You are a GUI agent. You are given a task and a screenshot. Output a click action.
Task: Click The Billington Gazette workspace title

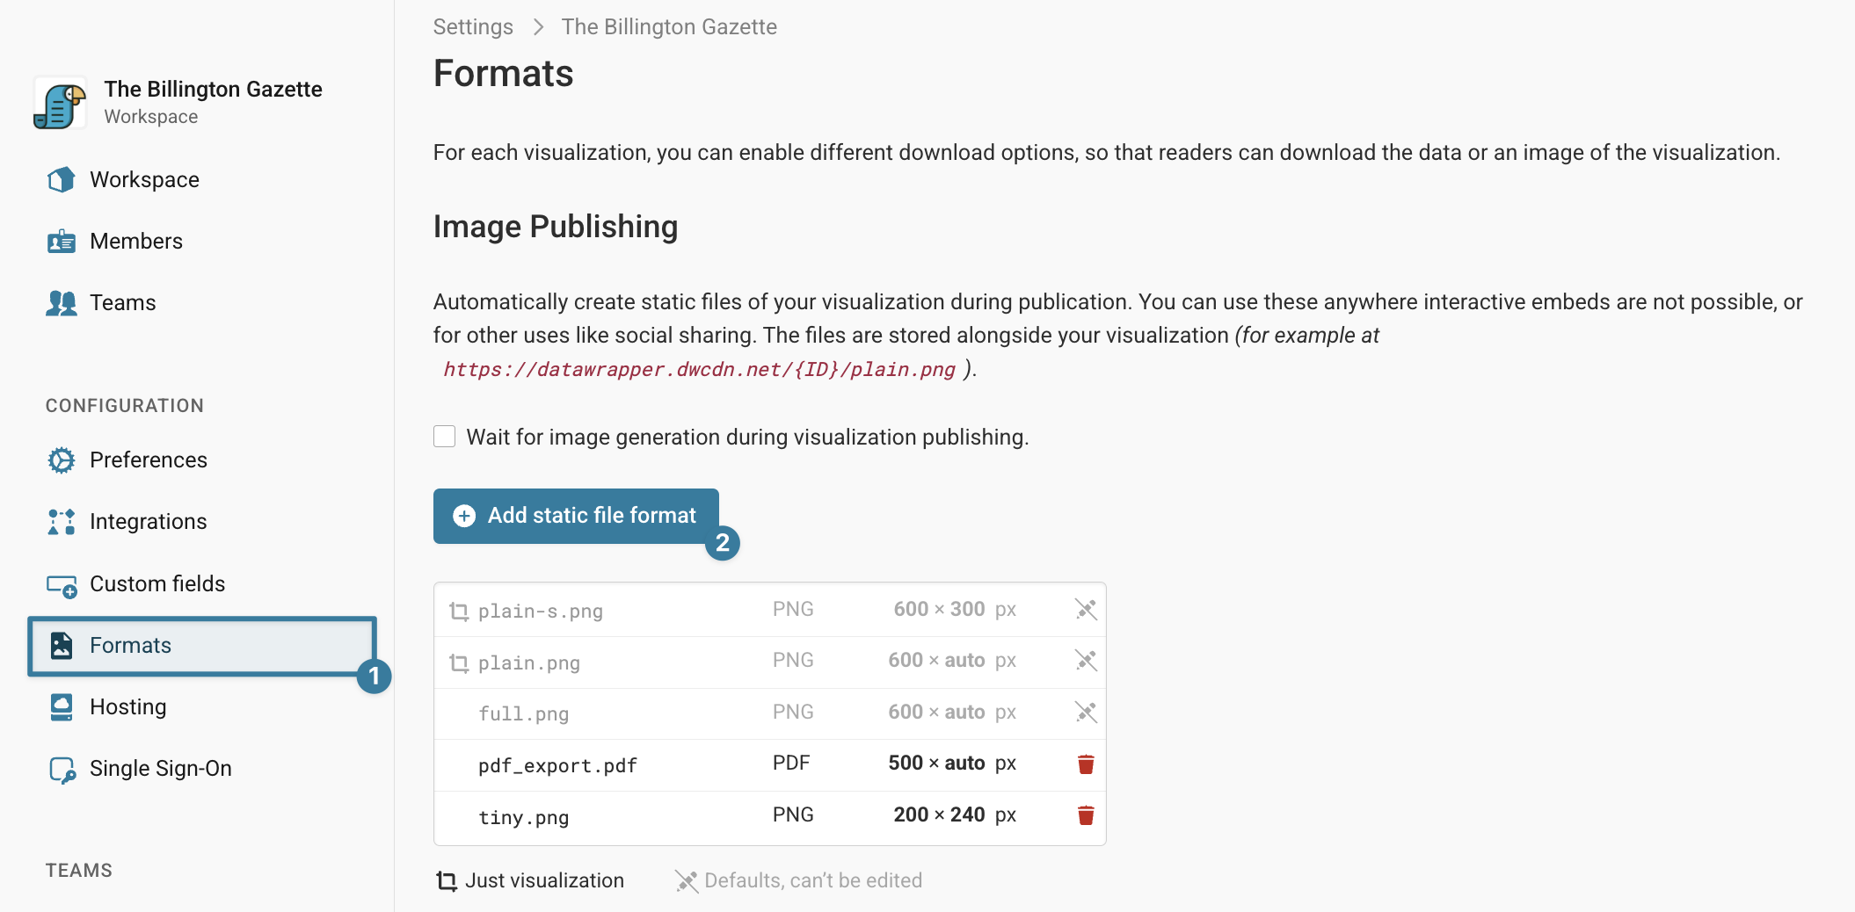tap(214, 89)
